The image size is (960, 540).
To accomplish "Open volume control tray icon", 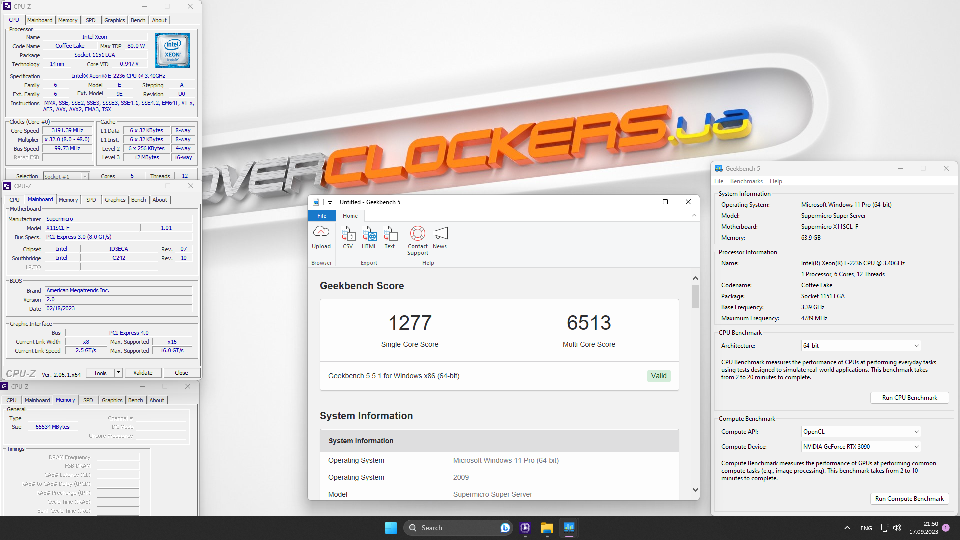I will tap(897, 528).
